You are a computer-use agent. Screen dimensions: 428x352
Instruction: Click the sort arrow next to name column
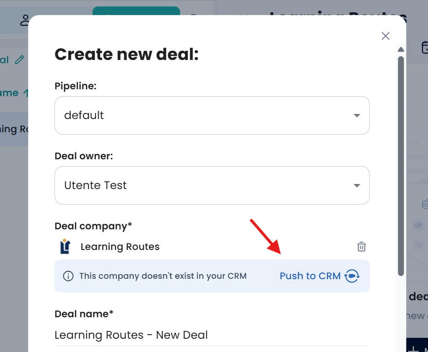point(26,93)
